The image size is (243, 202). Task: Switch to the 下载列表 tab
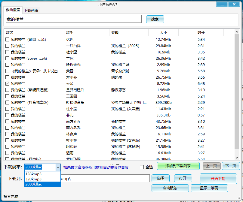31,10
